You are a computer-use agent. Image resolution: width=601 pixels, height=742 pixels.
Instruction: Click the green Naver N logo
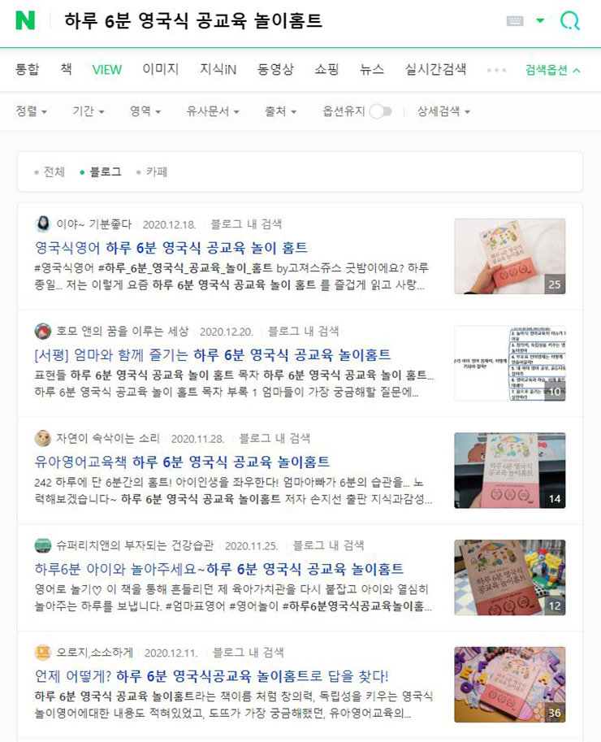(25, 20)
